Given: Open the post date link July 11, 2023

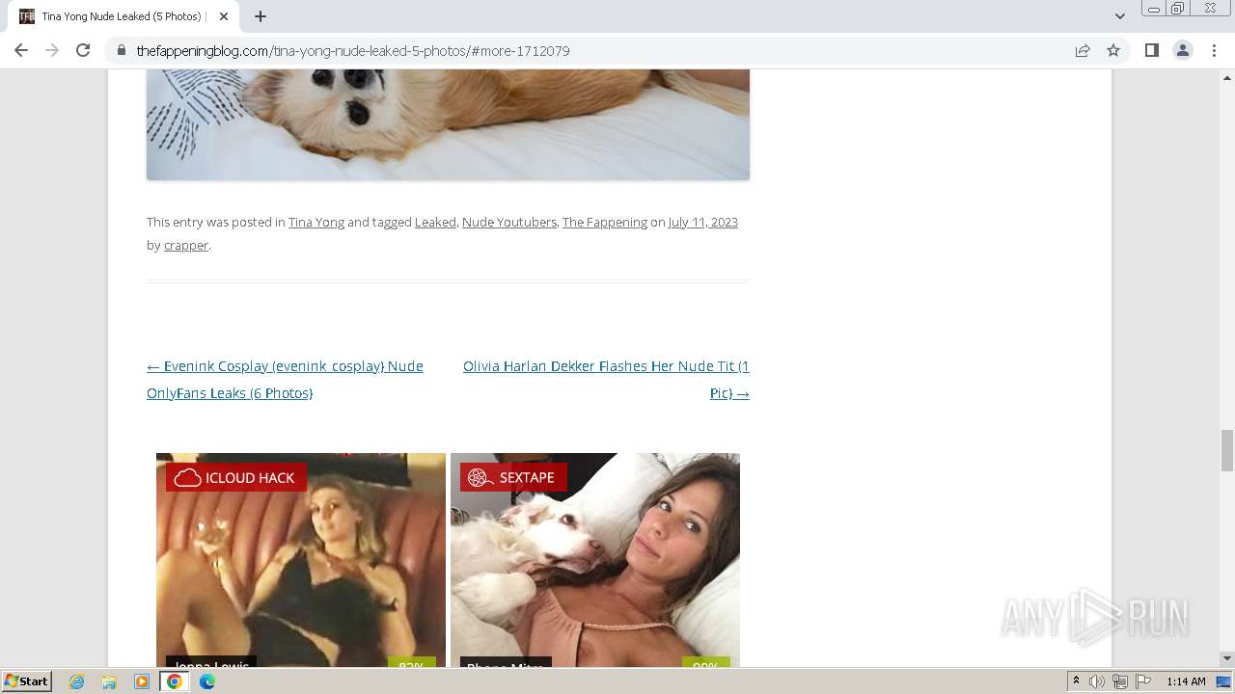Looking at the screenshot, I should [703, 222].
